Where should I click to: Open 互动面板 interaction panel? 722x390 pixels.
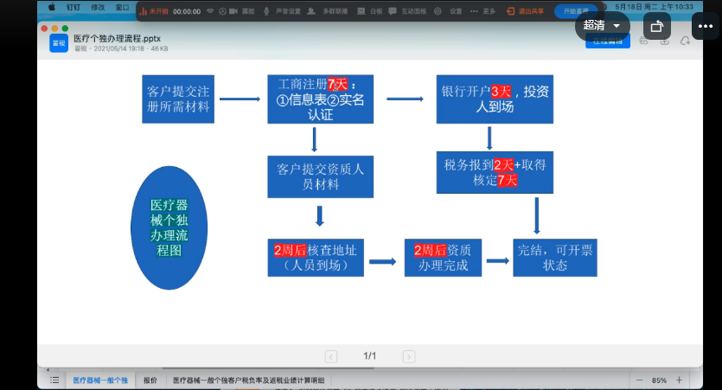(x=413, y=11)
